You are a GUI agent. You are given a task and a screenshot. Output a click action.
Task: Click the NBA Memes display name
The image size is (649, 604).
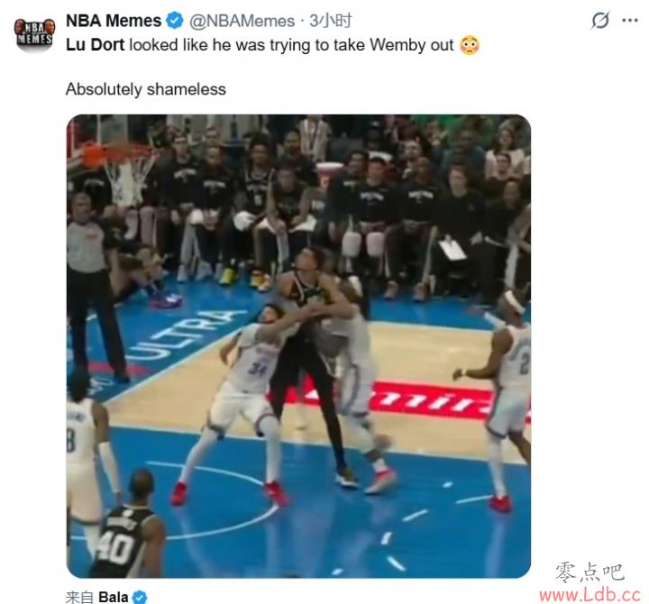pyautogui.click(x=114, y=21)
